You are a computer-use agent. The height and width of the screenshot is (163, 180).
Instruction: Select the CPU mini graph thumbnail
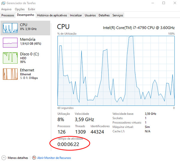click(x=10, y=28)
